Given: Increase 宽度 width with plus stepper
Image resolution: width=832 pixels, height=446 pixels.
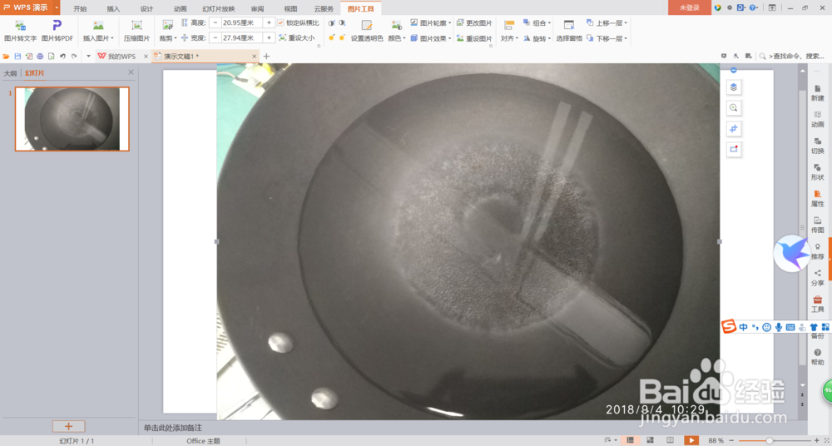Looking at the screenshot, I should [x=269, y=37].
